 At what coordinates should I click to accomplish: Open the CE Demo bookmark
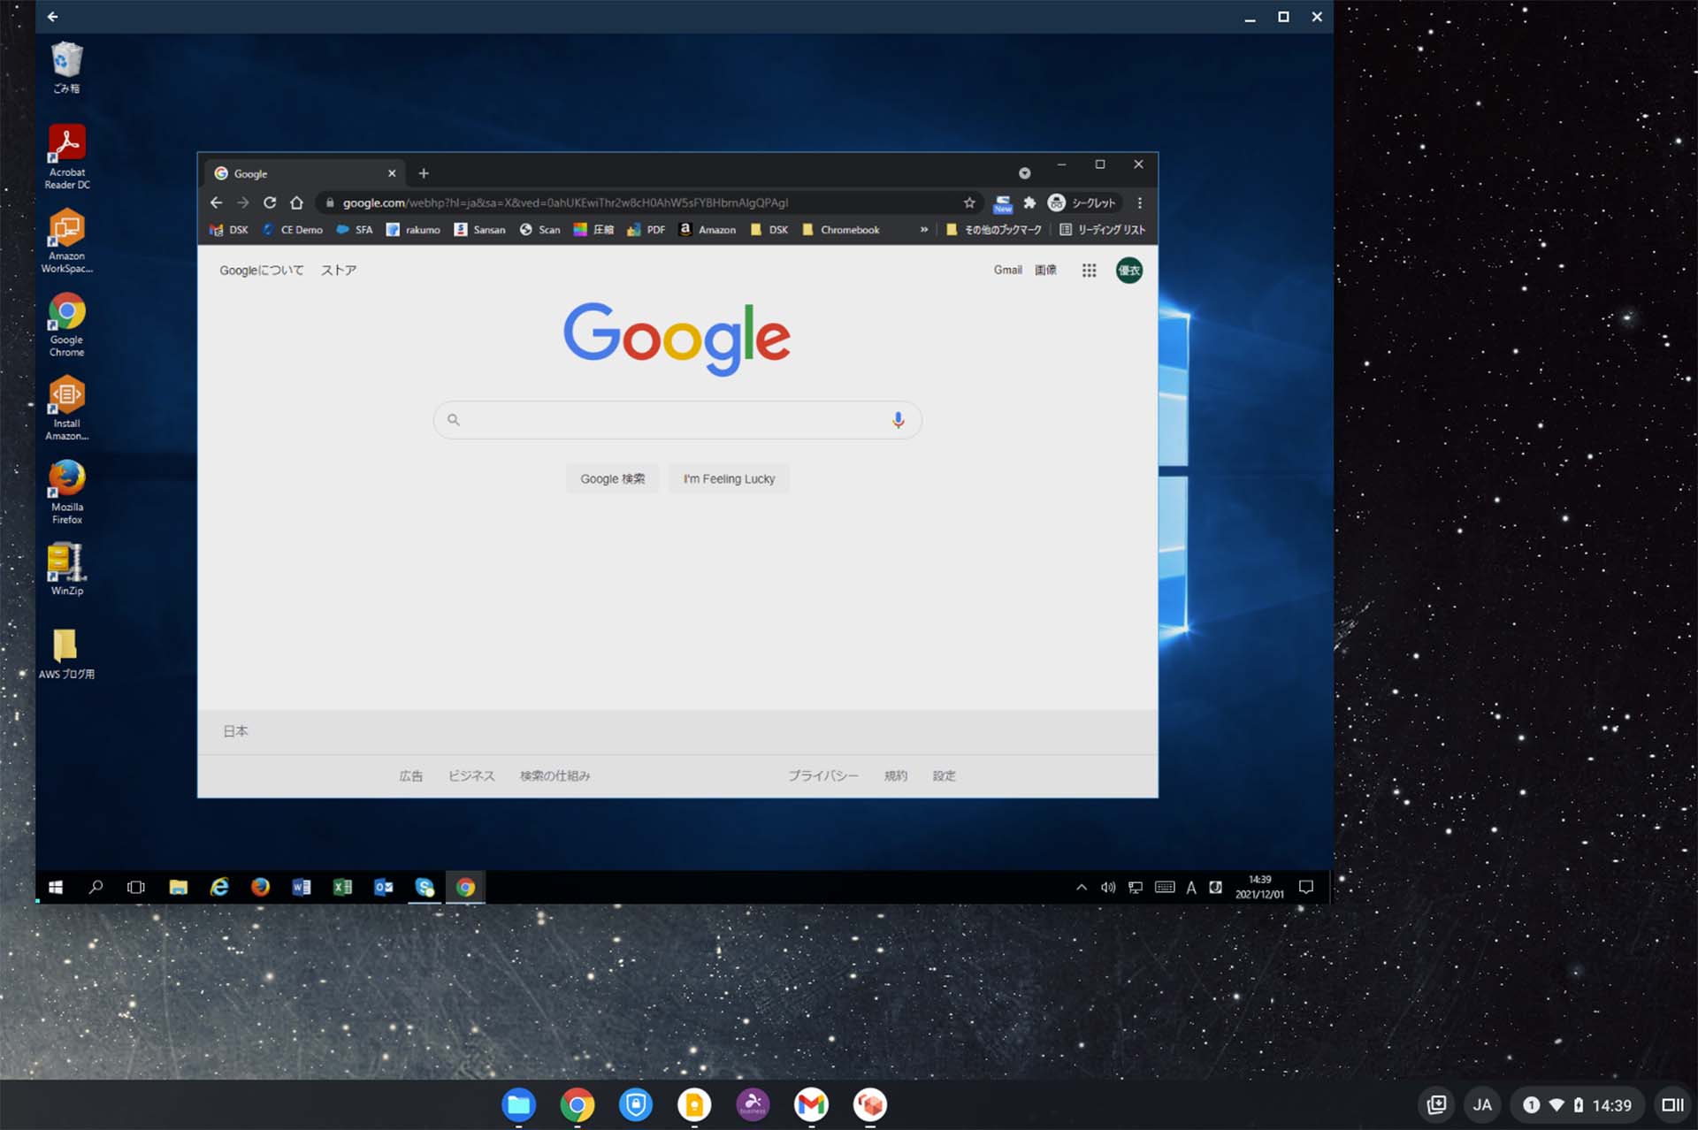293,230
